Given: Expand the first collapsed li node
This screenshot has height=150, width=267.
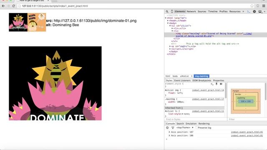Looking at the screenshot, I should pyautogui.click(x=172, y=28).
